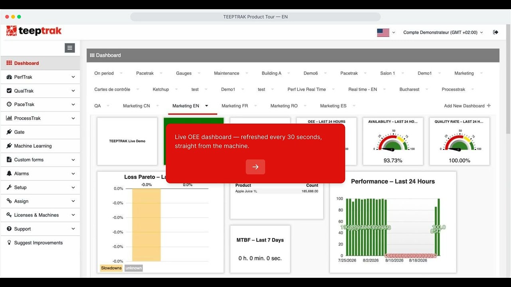Click the Assign link icon
This screenshot has width=511, height=287.
pos(9,201)
